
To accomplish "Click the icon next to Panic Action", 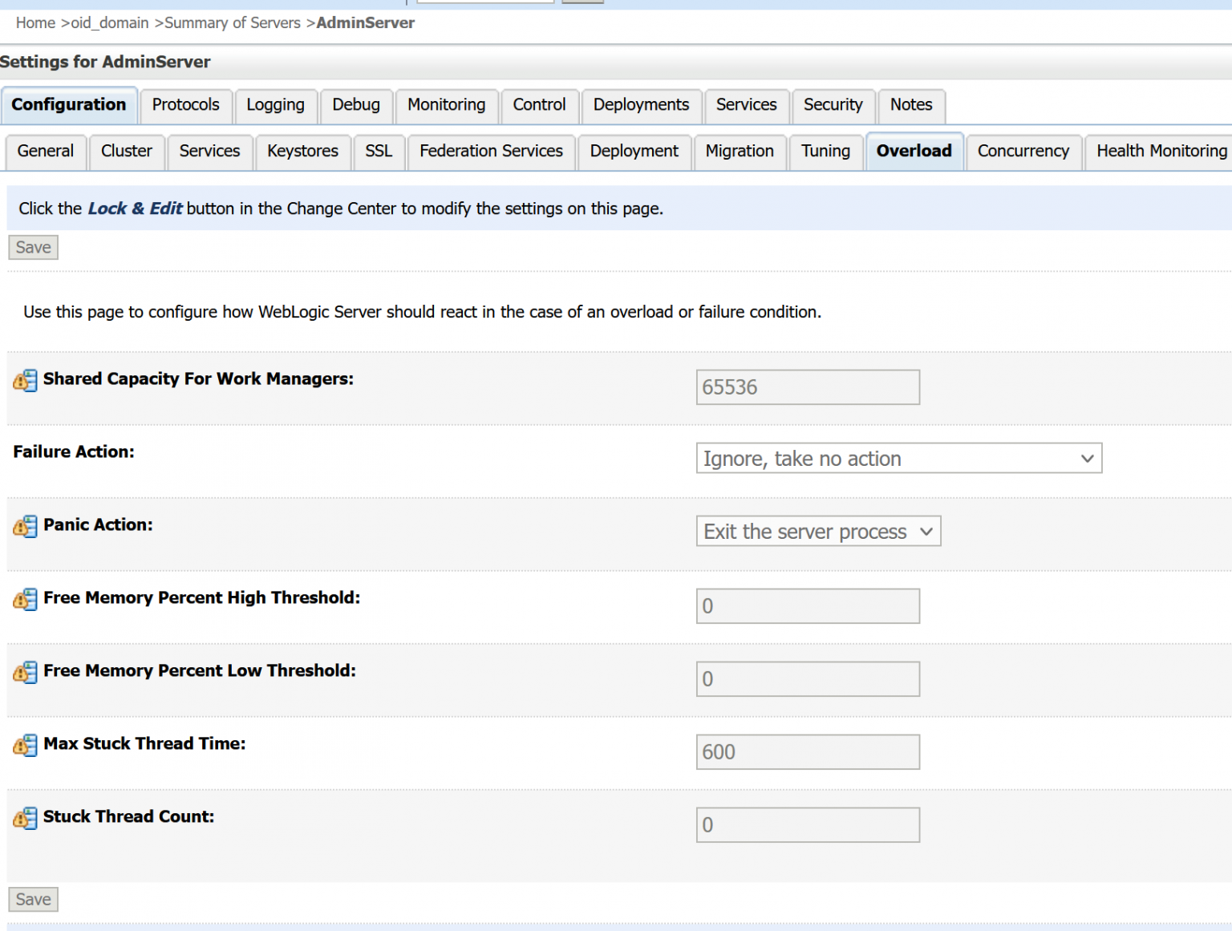I will 25,526.
